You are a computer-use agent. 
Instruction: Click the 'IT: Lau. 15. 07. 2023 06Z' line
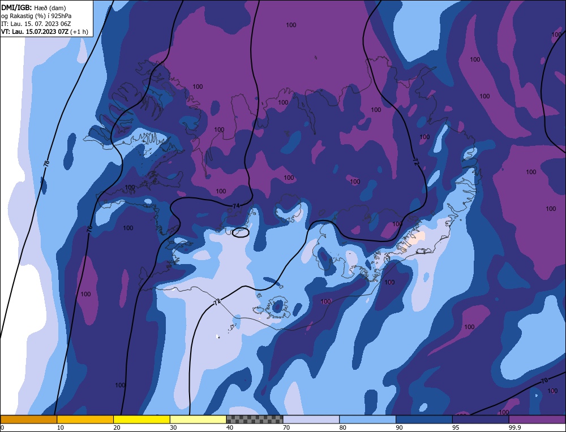click(36, 24)
